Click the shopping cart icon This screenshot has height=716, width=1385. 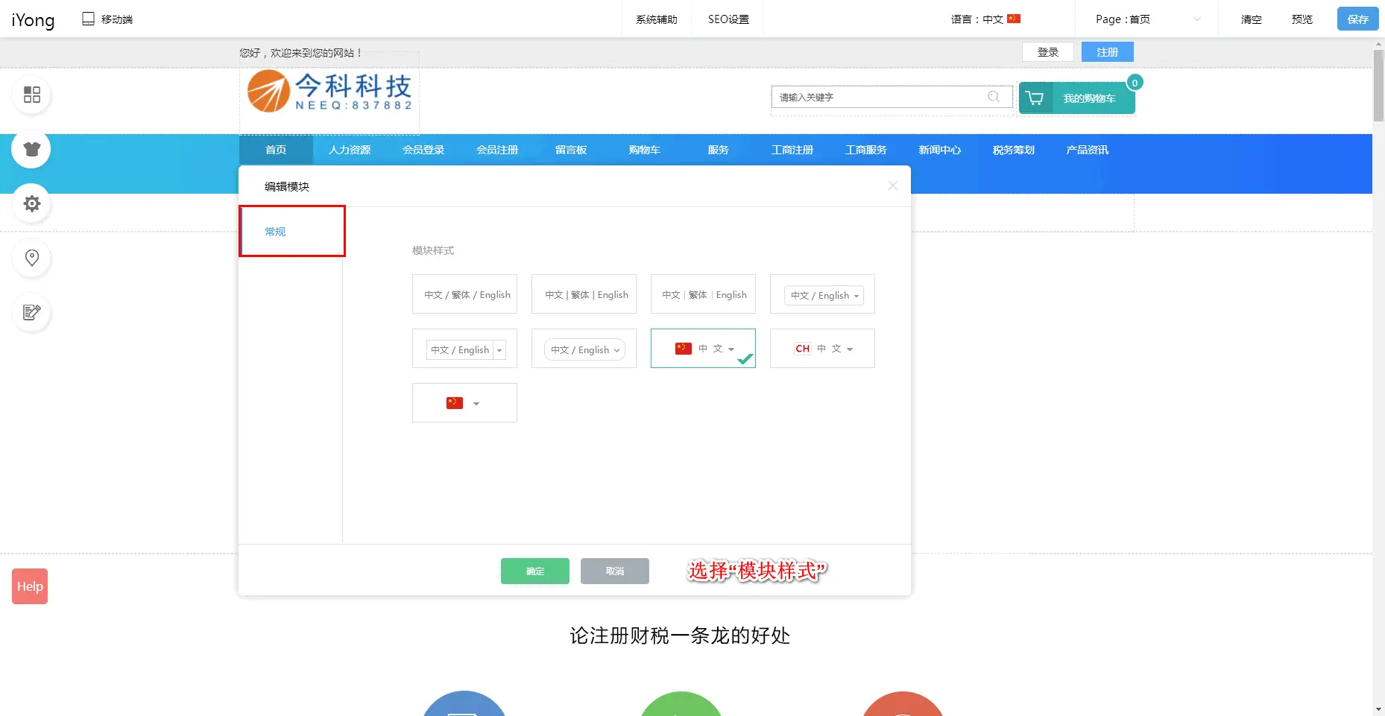[1035, 98]
